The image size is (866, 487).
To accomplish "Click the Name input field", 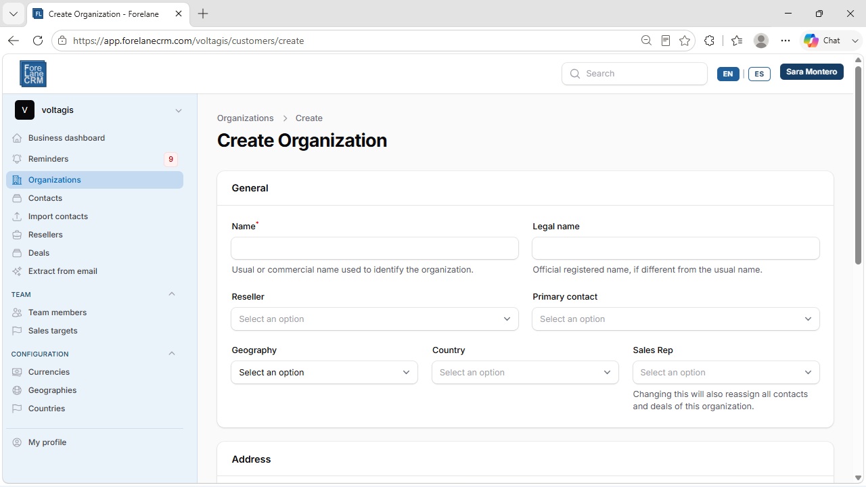I will 375,248.
